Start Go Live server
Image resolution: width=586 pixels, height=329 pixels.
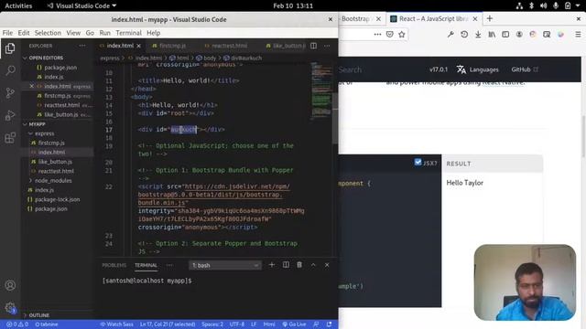(x=294, y=324)
